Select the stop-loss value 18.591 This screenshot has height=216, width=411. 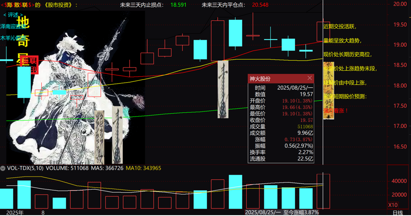pos(178,5)
